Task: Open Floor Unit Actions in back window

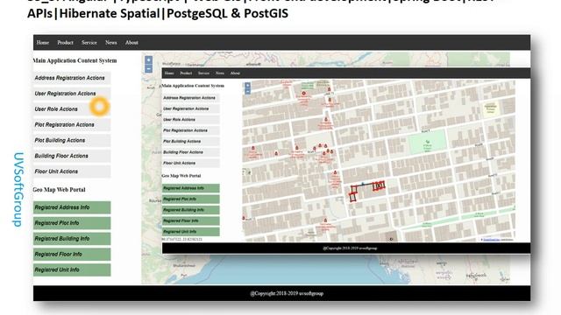Action: click(72, 171)
